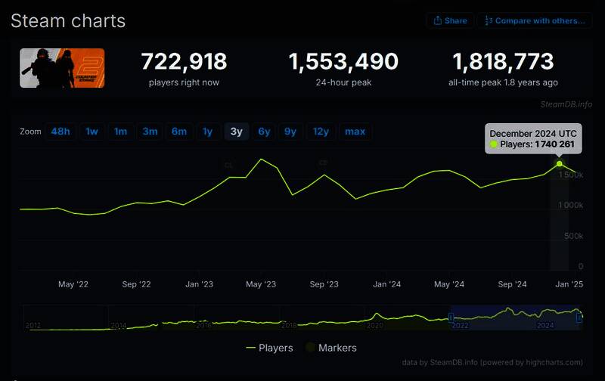Click the Share button

pyautogui.click(x=450, y=20)
